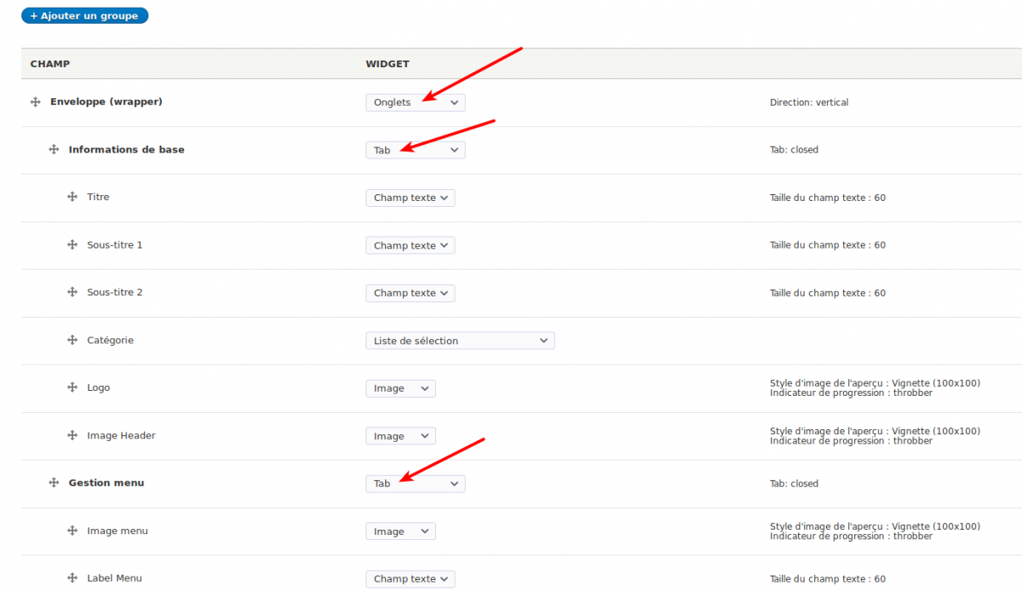The image size is (1022, 591).
Task: Click the drag handle for Logo row
Action: 72,388
